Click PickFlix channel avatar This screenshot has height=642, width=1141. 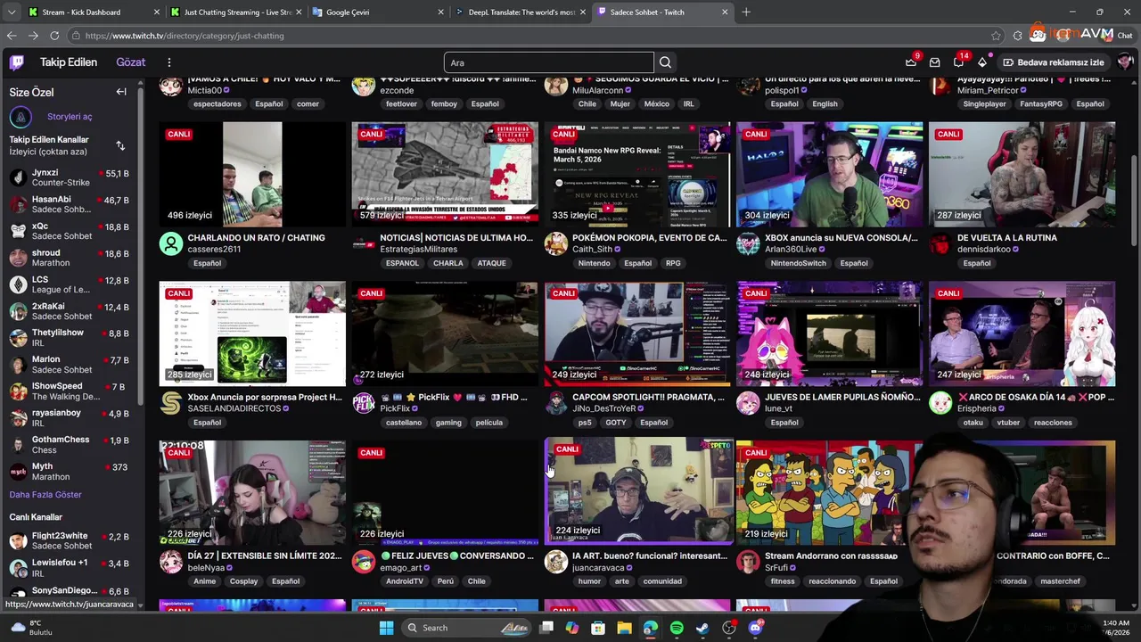363,403
